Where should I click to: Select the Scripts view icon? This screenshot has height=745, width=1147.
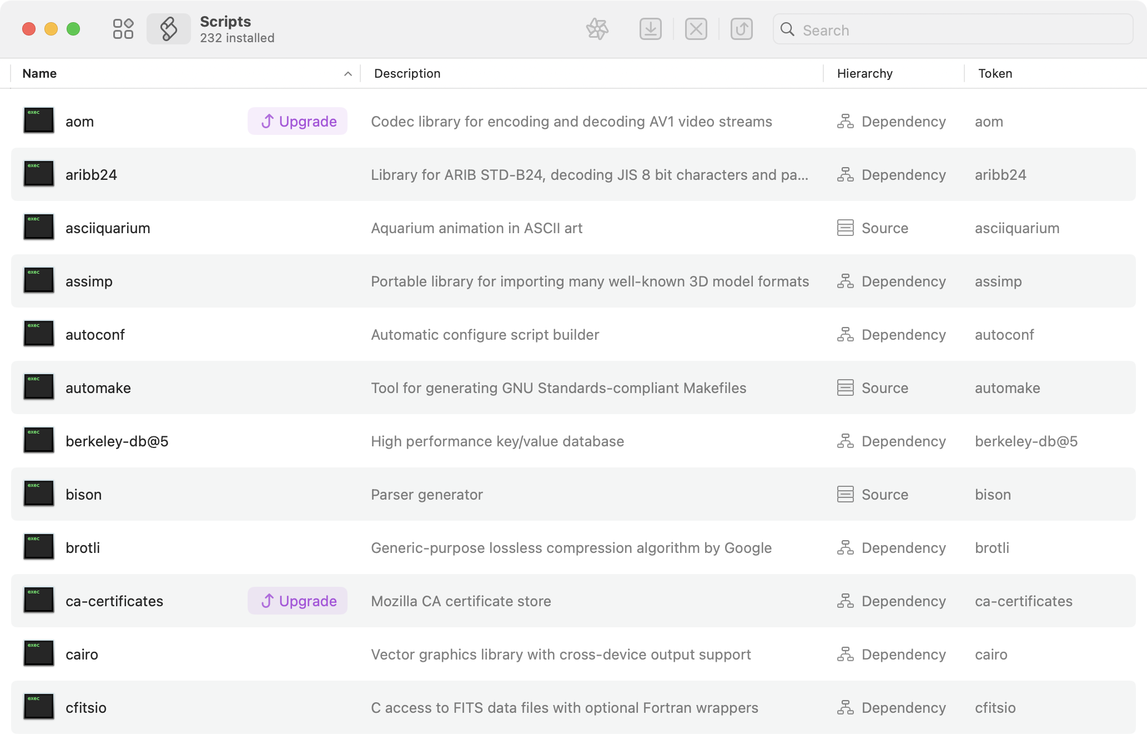point(169,29)
